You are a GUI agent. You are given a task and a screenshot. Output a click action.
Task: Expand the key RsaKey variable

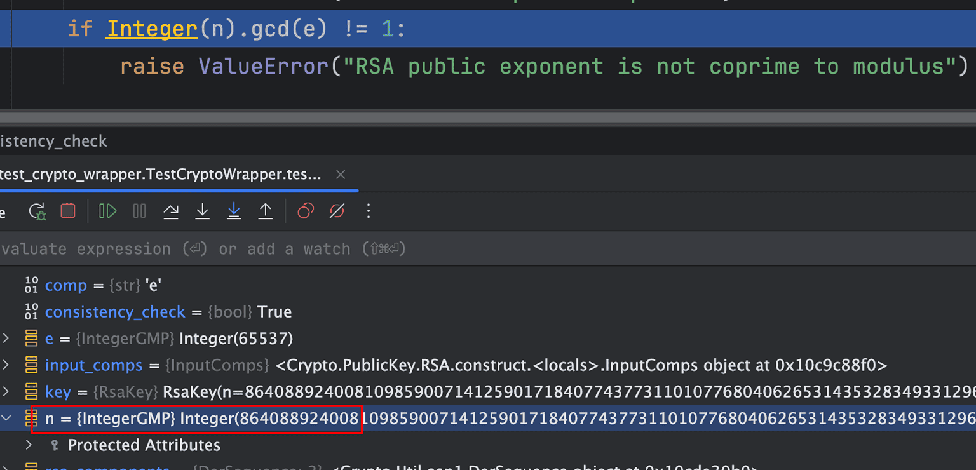tap(7, 391)
